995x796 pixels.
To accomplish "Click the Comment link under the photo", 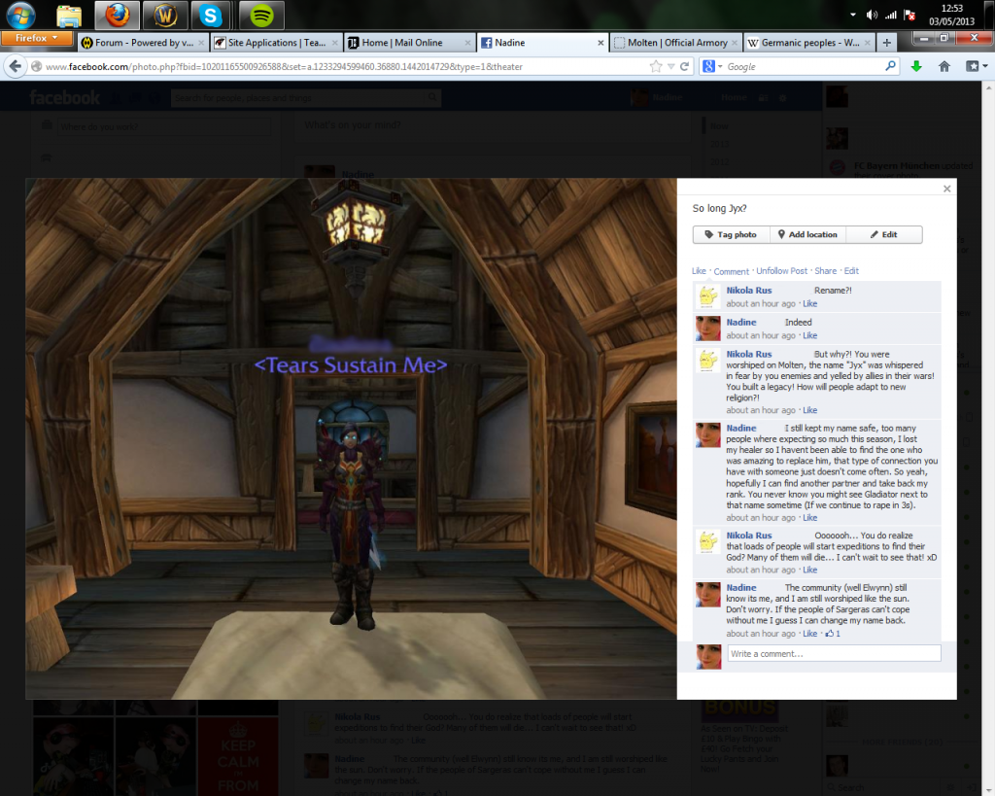I will (x=731, y=272).
